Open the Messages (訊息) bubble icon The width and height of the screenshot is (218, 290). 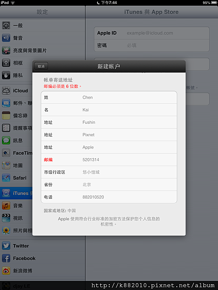tap(6, 140)
